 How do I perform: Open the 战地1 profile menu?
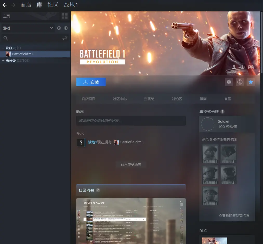pyautogui.click(x=71, y=5)
